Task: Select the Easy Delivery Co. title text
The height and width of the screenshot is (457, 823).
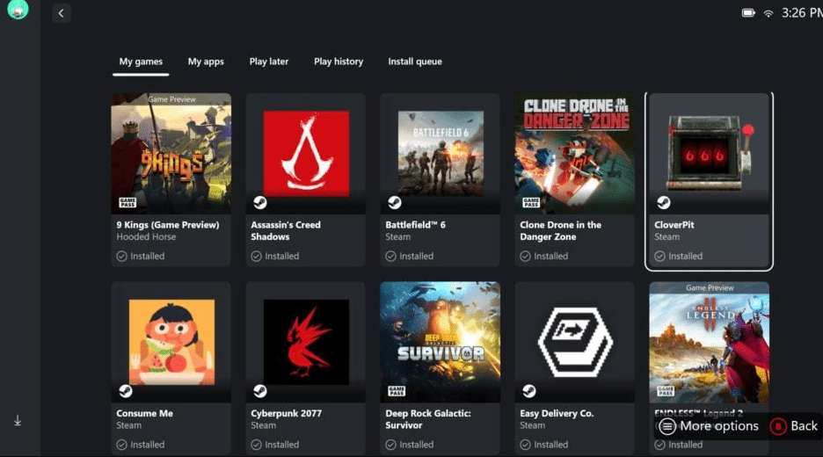Action: tap(557, 413)
